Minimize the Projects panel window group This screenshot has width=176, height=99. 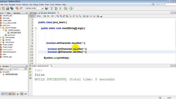point(27,13)
